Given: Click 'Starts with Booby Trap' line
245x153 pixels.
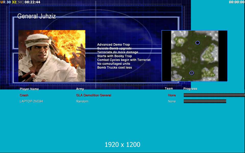Looking at the screenshot, I should (115, 56).
